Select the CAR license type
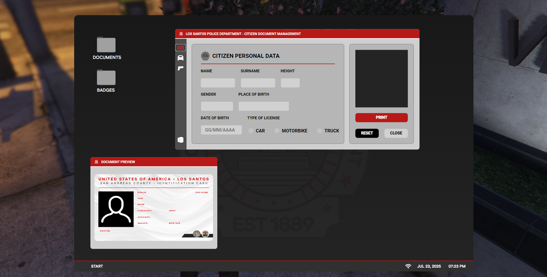The width and height of the screenshot is (547, 277). coord(251,131)
